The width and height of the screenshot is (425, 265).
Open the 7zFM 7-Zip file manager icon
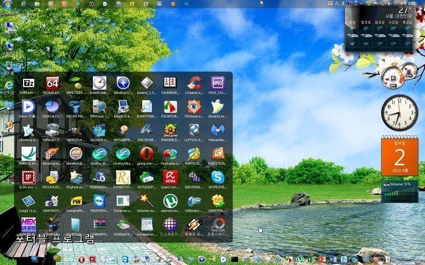point(29,83)
